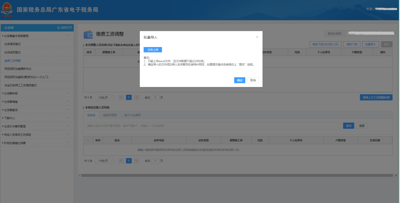This screenshot has width=400, height=203.
Task: Click the horizontal scrollbar left arrow
Action: point(79,175)
